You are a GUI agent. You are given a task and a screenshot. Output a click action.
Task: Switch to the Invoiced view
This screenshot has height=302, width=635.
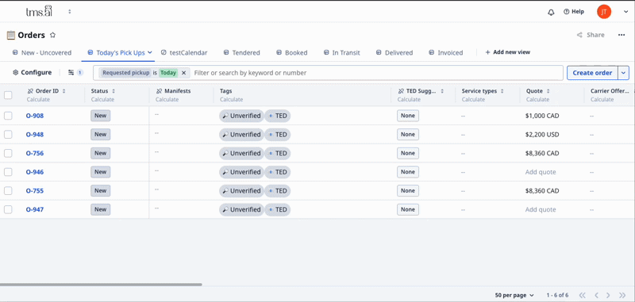(446, 52)
